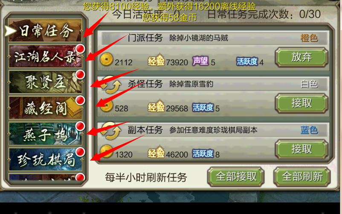Image resolution: width=342 pixels, height=214 pixels.
Task: Accept the 杀怪任务 quest
Action: point(301,103)
